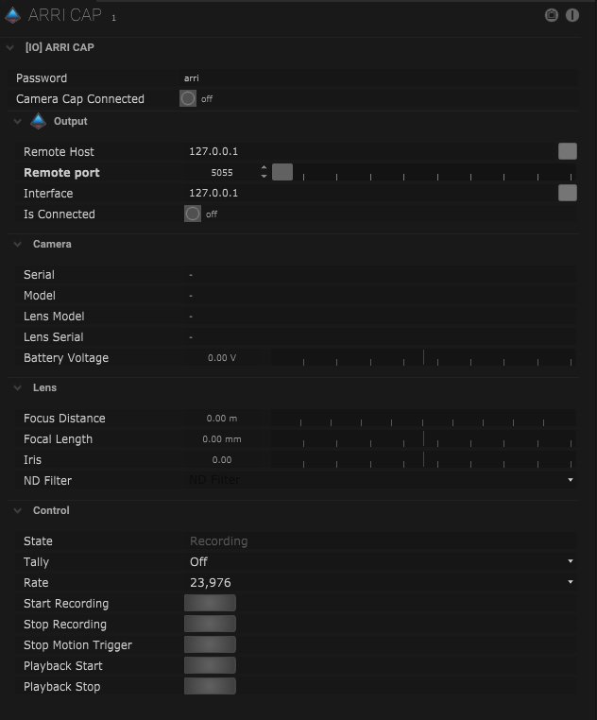This screenshot has height=720, width=597.
Task: Click the ARRI CAP title text
Action: pyautogui.click(x=65, y=15)
